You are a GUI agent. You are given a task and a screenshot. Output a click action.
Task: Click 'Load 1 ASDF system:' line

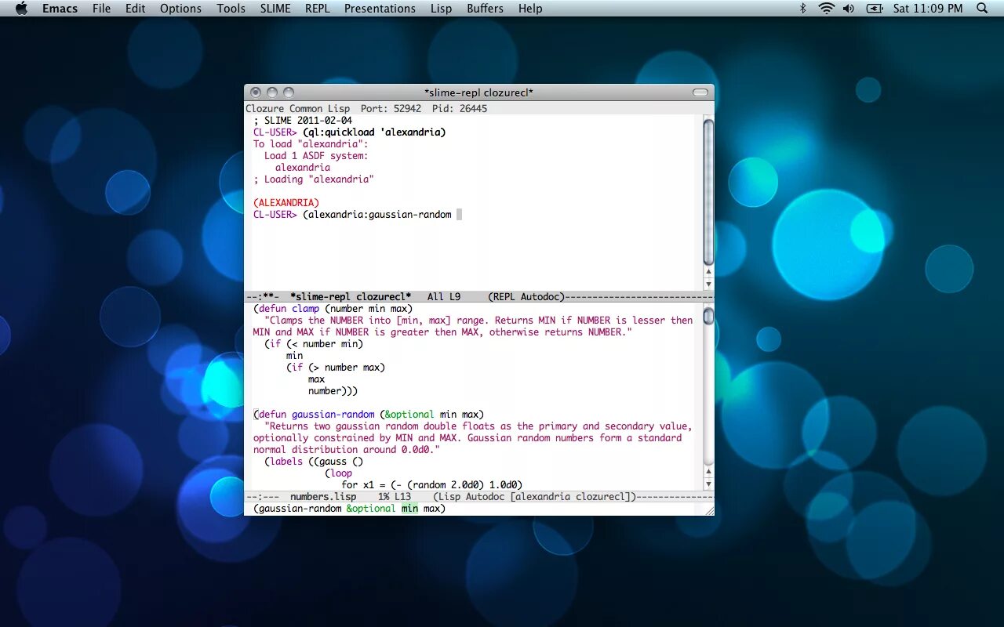point(316,156)
